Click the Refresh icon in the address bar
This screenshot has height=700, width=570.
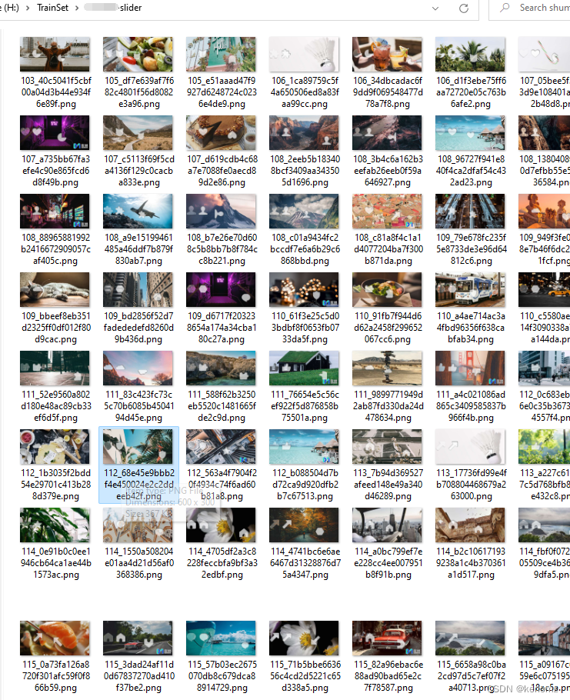(464, 8)
